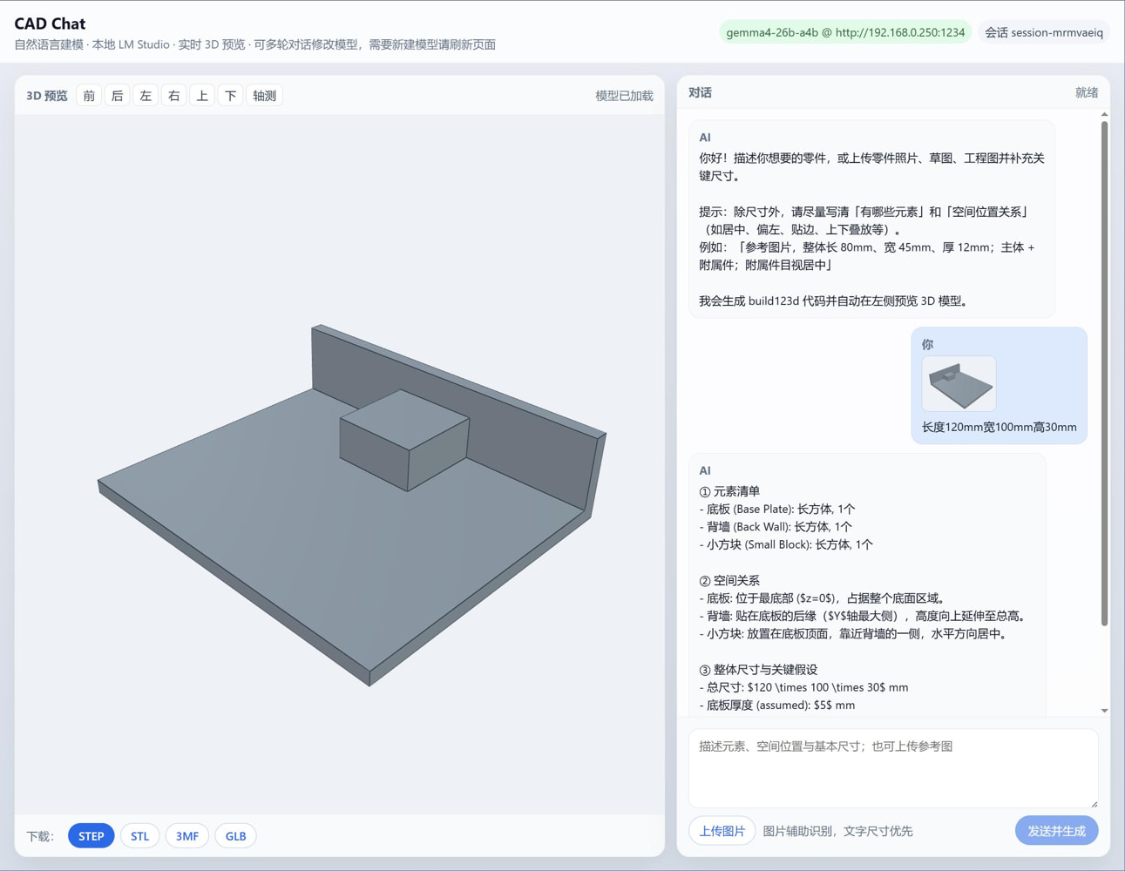Select the isometric view 轴测 button
Image resolution: width=1125 pixels, height=871 pixels.
tap(265, 96)
